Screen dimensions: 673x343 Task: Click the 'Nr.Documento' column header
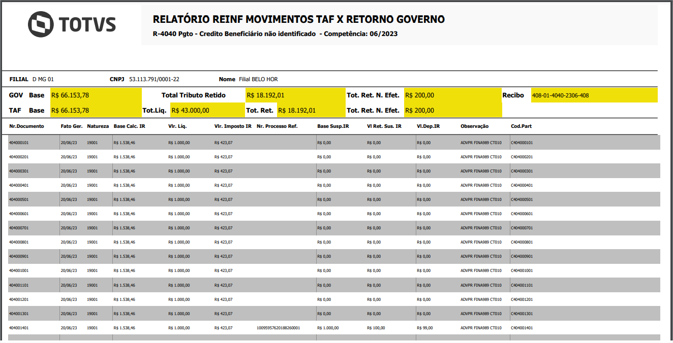tap(26, 126)
